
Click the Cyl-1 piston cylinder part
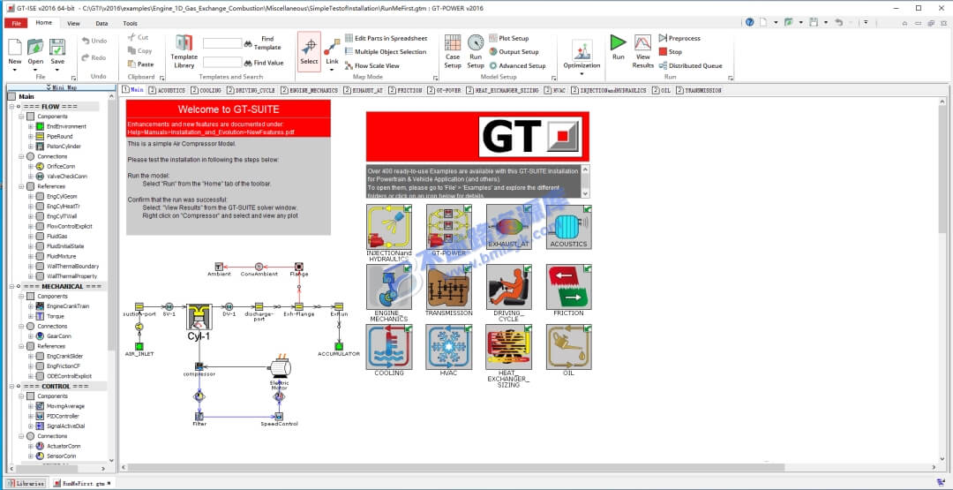199,317
